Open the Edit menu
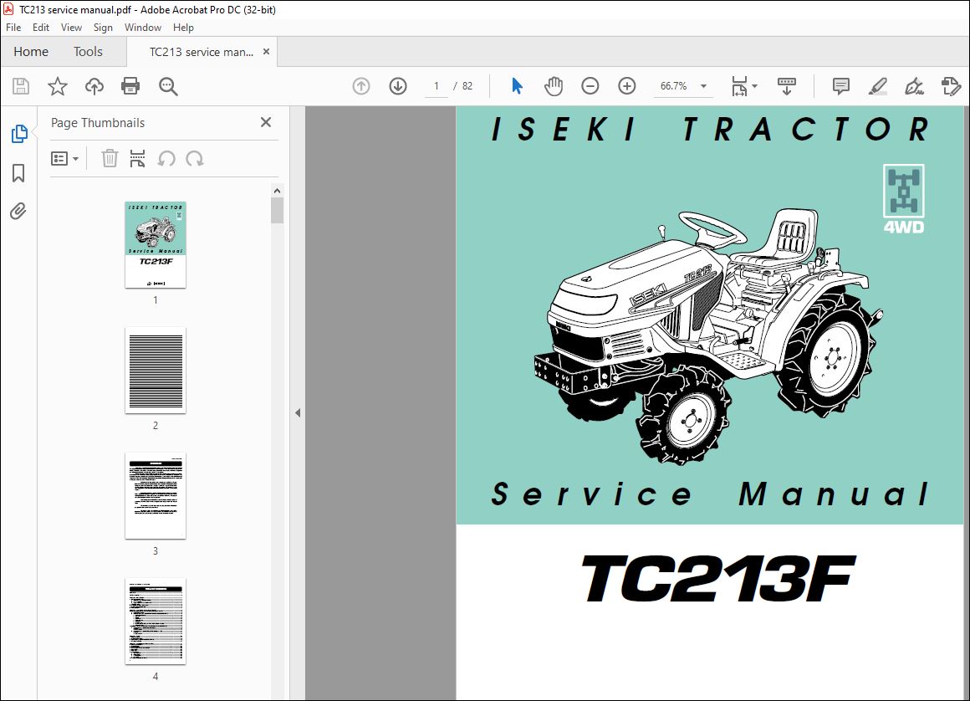Image resolution: width=970 pixels, height=701 pixels. pyautogui.click(x=41, y=28)
